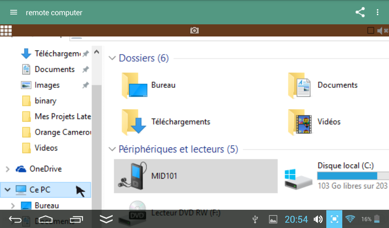This screenshot has width=389, height=228.
Task: Tap the 16% battery indicator
Action: 371,219
